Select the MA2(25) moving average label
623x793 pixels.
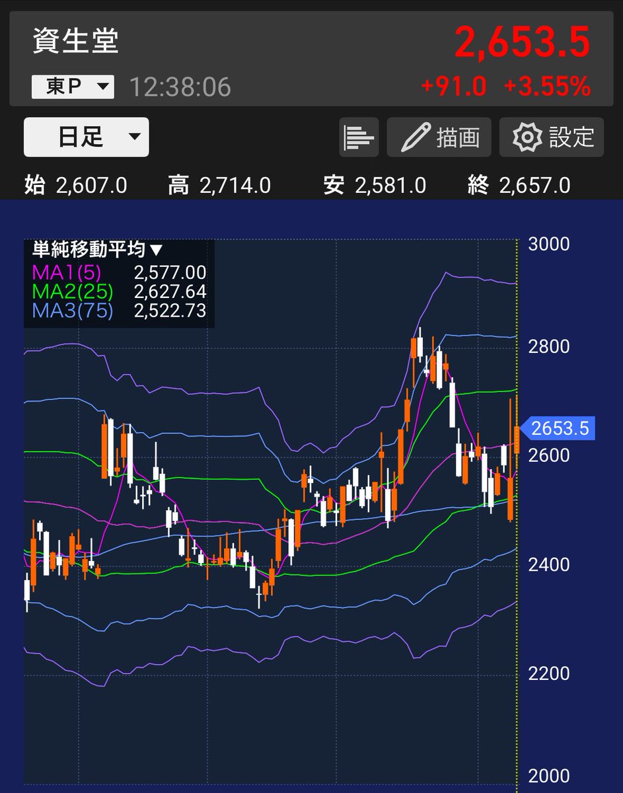click(x=72, y=291)
